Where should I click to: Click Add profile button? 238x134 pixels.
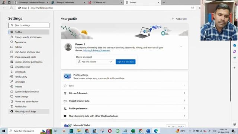click(179, 19)
